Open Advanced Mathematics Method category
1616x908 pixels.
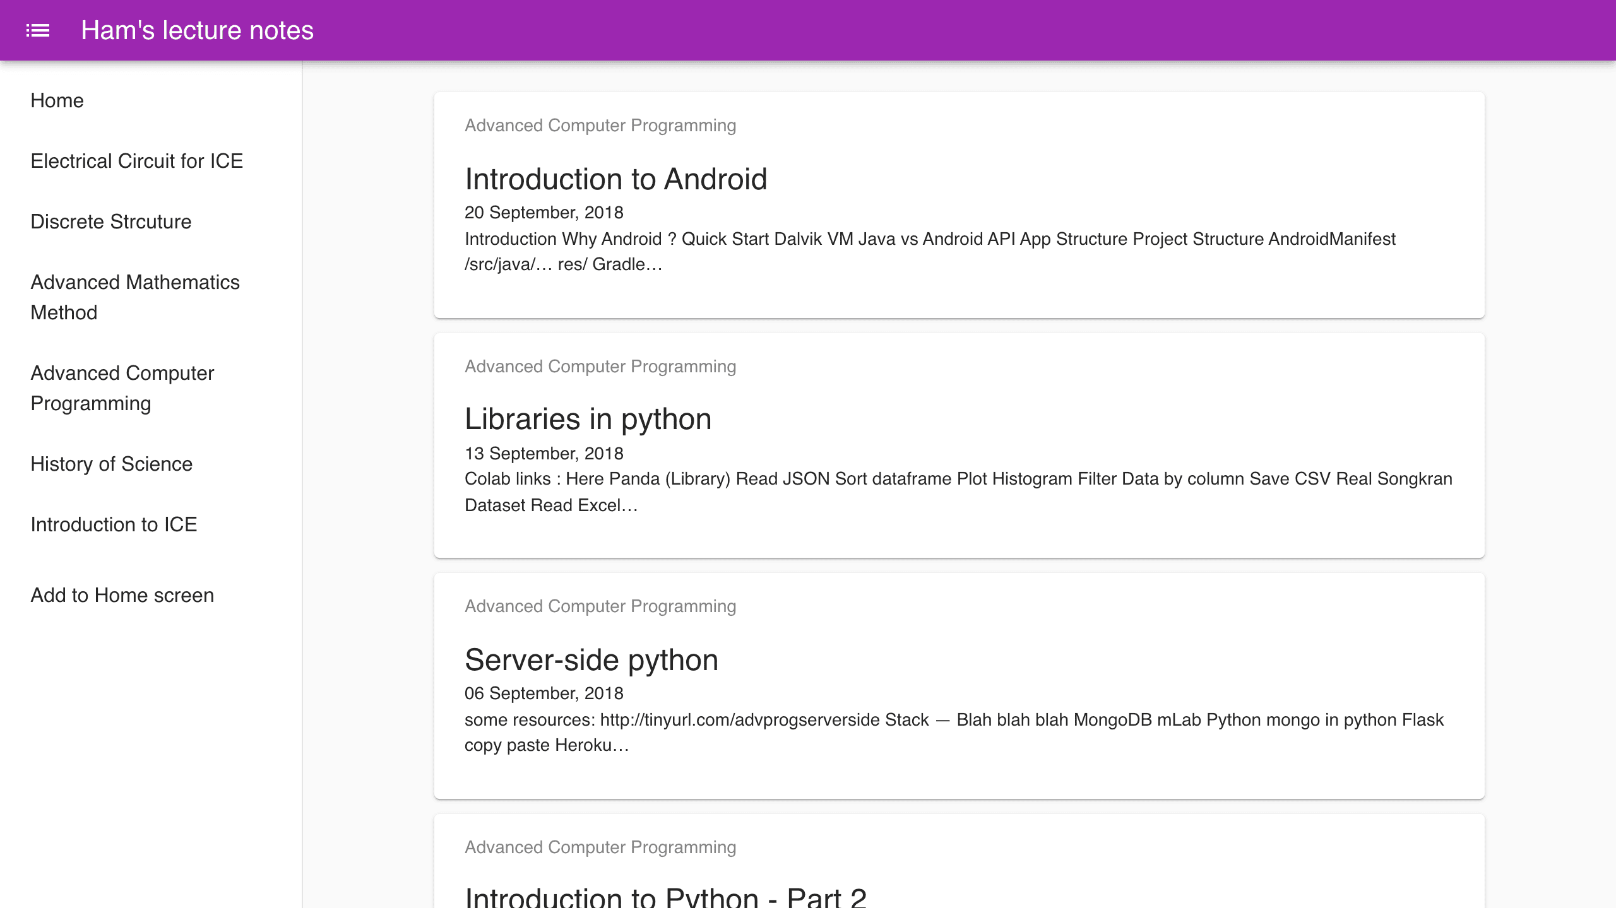(135, 297)
